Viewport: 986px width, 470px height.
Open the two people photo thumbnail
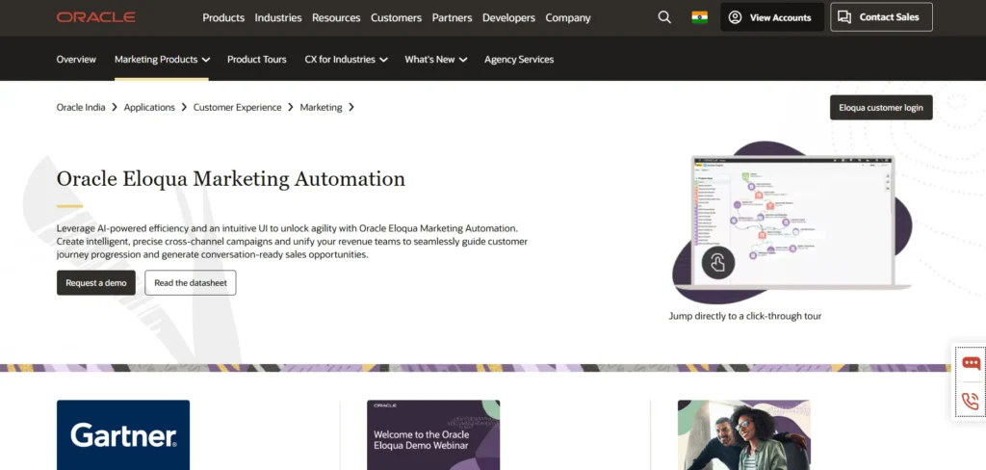744,434
